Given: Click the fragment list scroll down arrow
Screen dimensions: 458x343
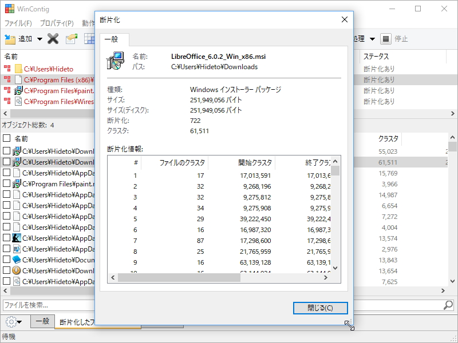Looking at the screenshot, I should pyautogui.click(x=335, y=268).
